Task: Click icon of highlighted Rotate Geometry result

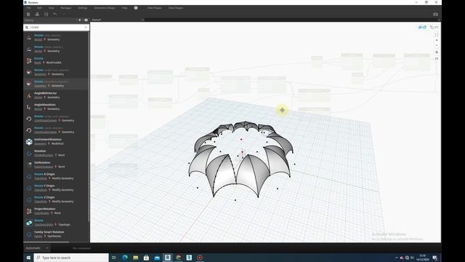Action: [29, 84]
